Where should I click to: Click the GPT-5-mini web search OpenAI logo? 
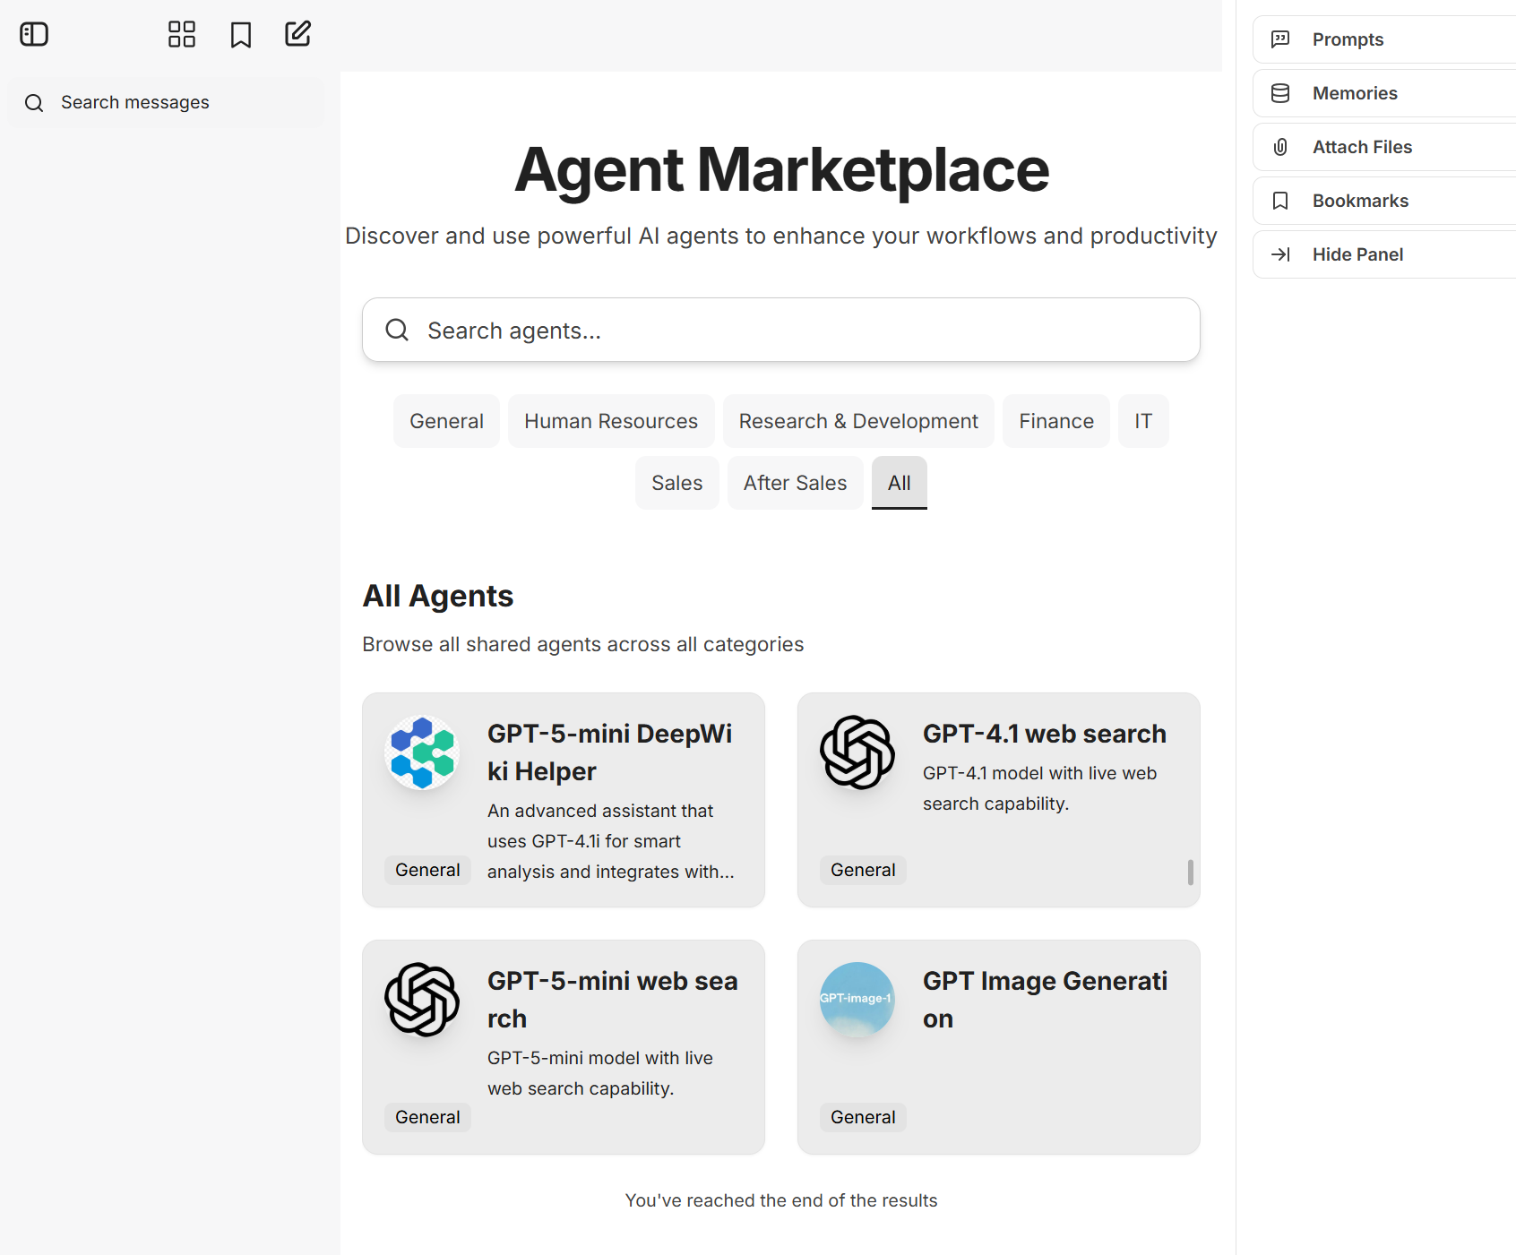[422, 1000]
